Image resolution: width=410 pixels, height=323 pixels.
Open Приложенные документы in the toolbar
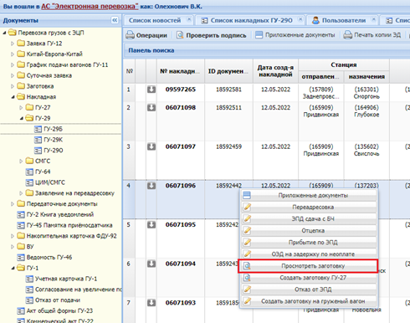tap(295, 35)
